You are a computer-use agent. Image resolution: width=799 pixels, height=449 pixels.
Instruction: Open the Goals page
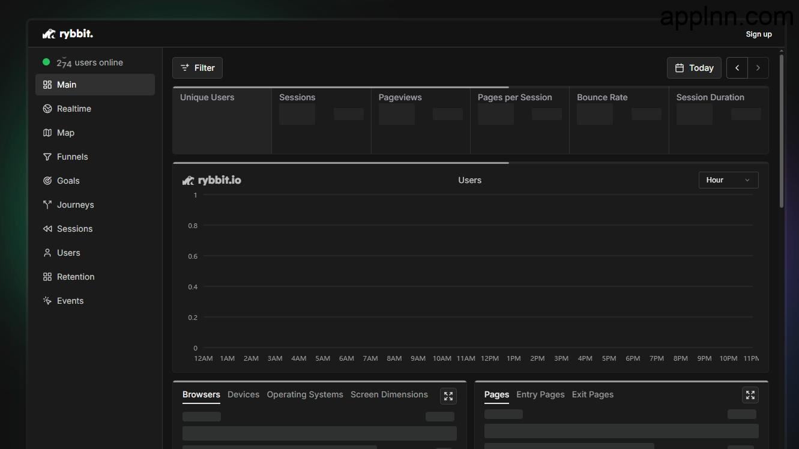point(95,181)
